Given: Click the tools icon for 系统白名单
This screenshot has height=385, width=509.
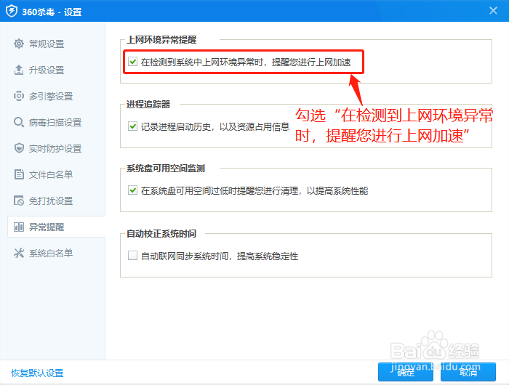Looking at the screenshot, I should coord(19,253).
